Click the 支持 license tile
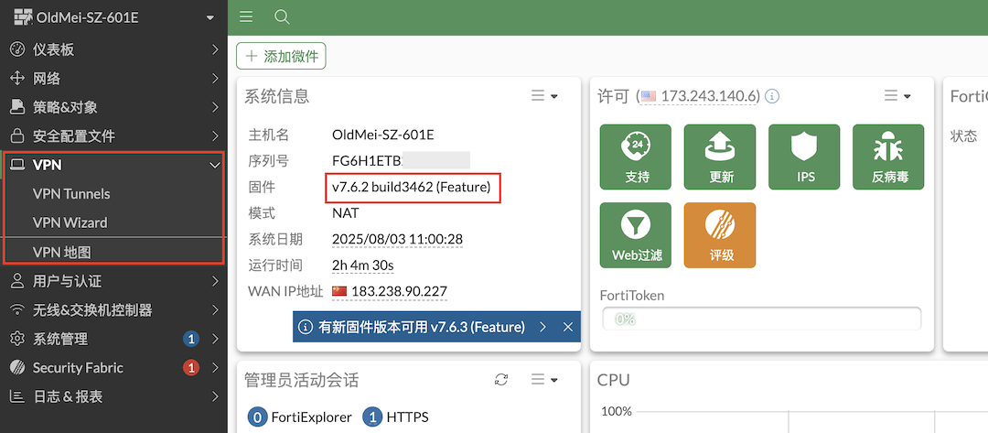The width and height of the screenshot is (988, 433). click(x=636, y=157)
